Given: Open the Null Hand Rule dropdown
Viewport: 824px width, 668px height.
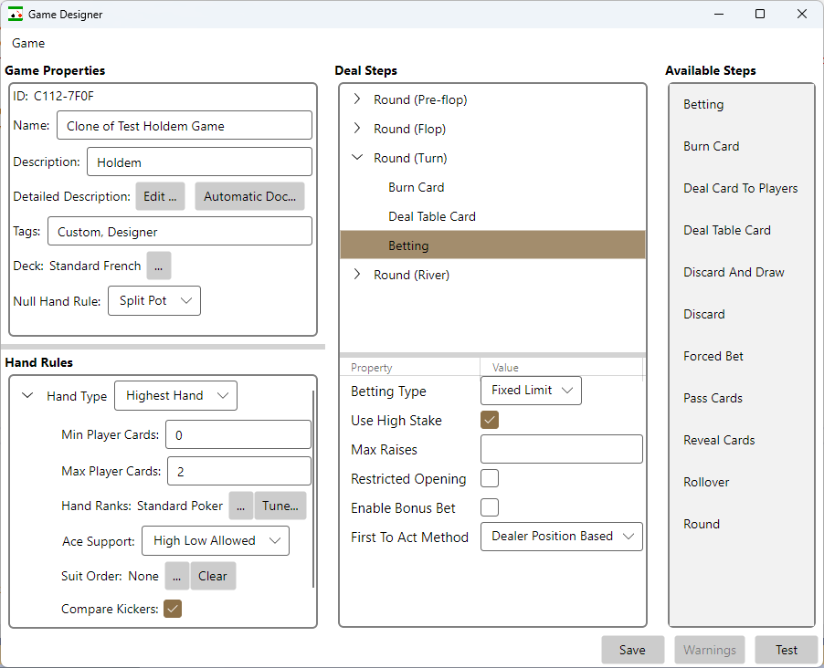Looking at the screenshot, I should click(x=154, y=301).
